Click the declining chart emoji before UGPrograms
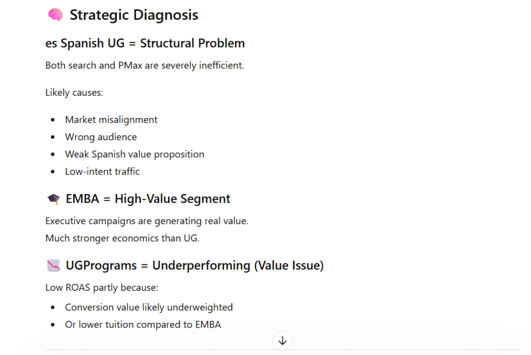 (53, 265)
